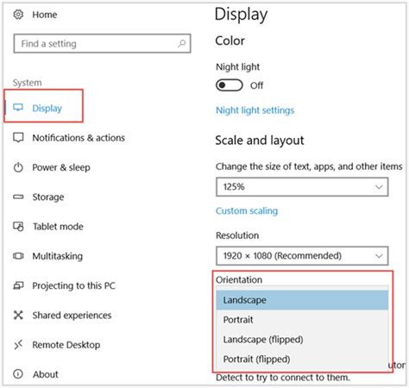Open the 1920 × 1080 Resolution dropdown

tap(302, 256)
